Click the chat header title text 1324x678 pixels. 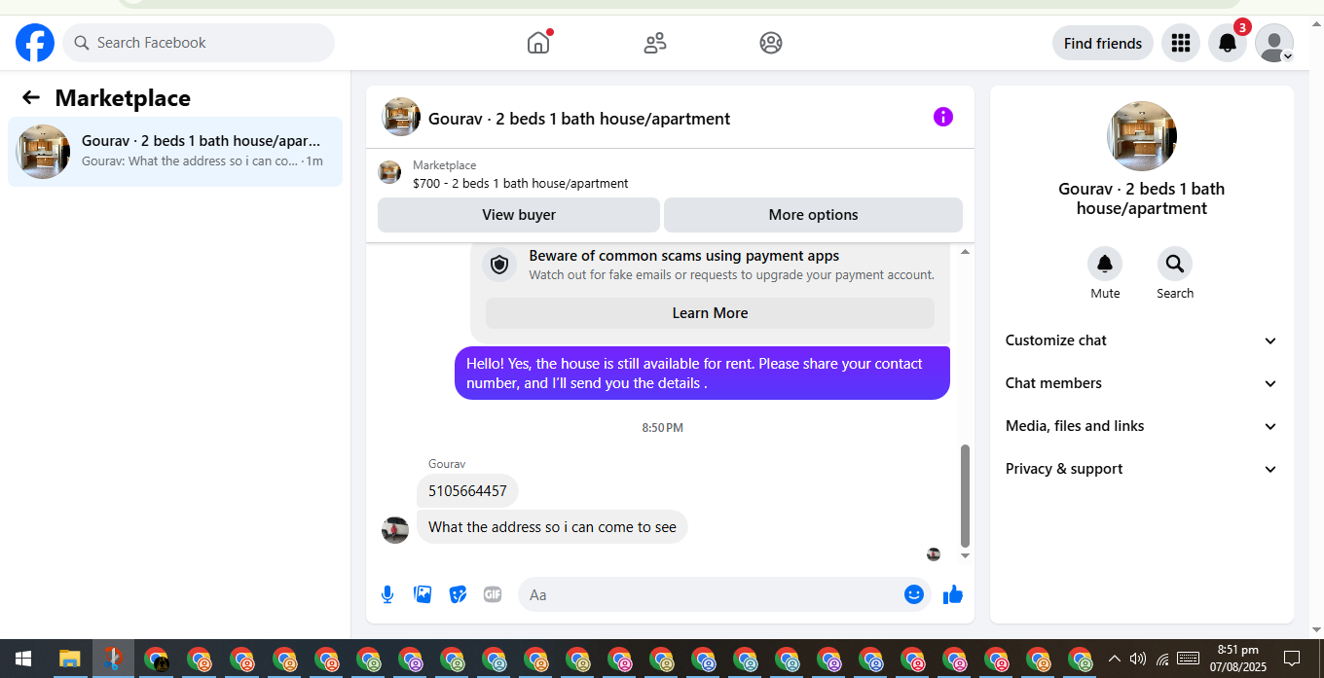coord(579,119)
